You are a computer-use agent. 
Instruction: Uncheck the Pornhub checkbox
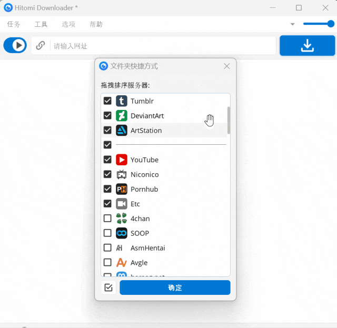[x=107, y=189]
